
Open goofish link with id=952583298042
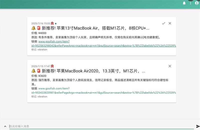pyautogui.click(x=104, y=43)
